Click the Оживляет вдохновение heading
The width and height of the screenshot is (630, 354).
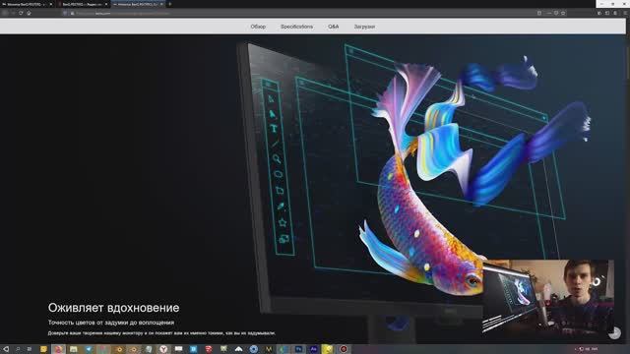point(114,308)
